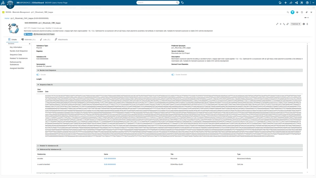The width and height of the screenshot is (316, 178).
Task: Refresh the Materials Management widget
Action: (302, 12)
